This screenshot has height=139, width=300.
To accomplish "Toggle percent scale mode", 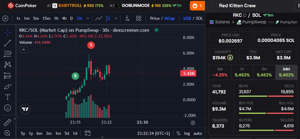I will (178, 134).
